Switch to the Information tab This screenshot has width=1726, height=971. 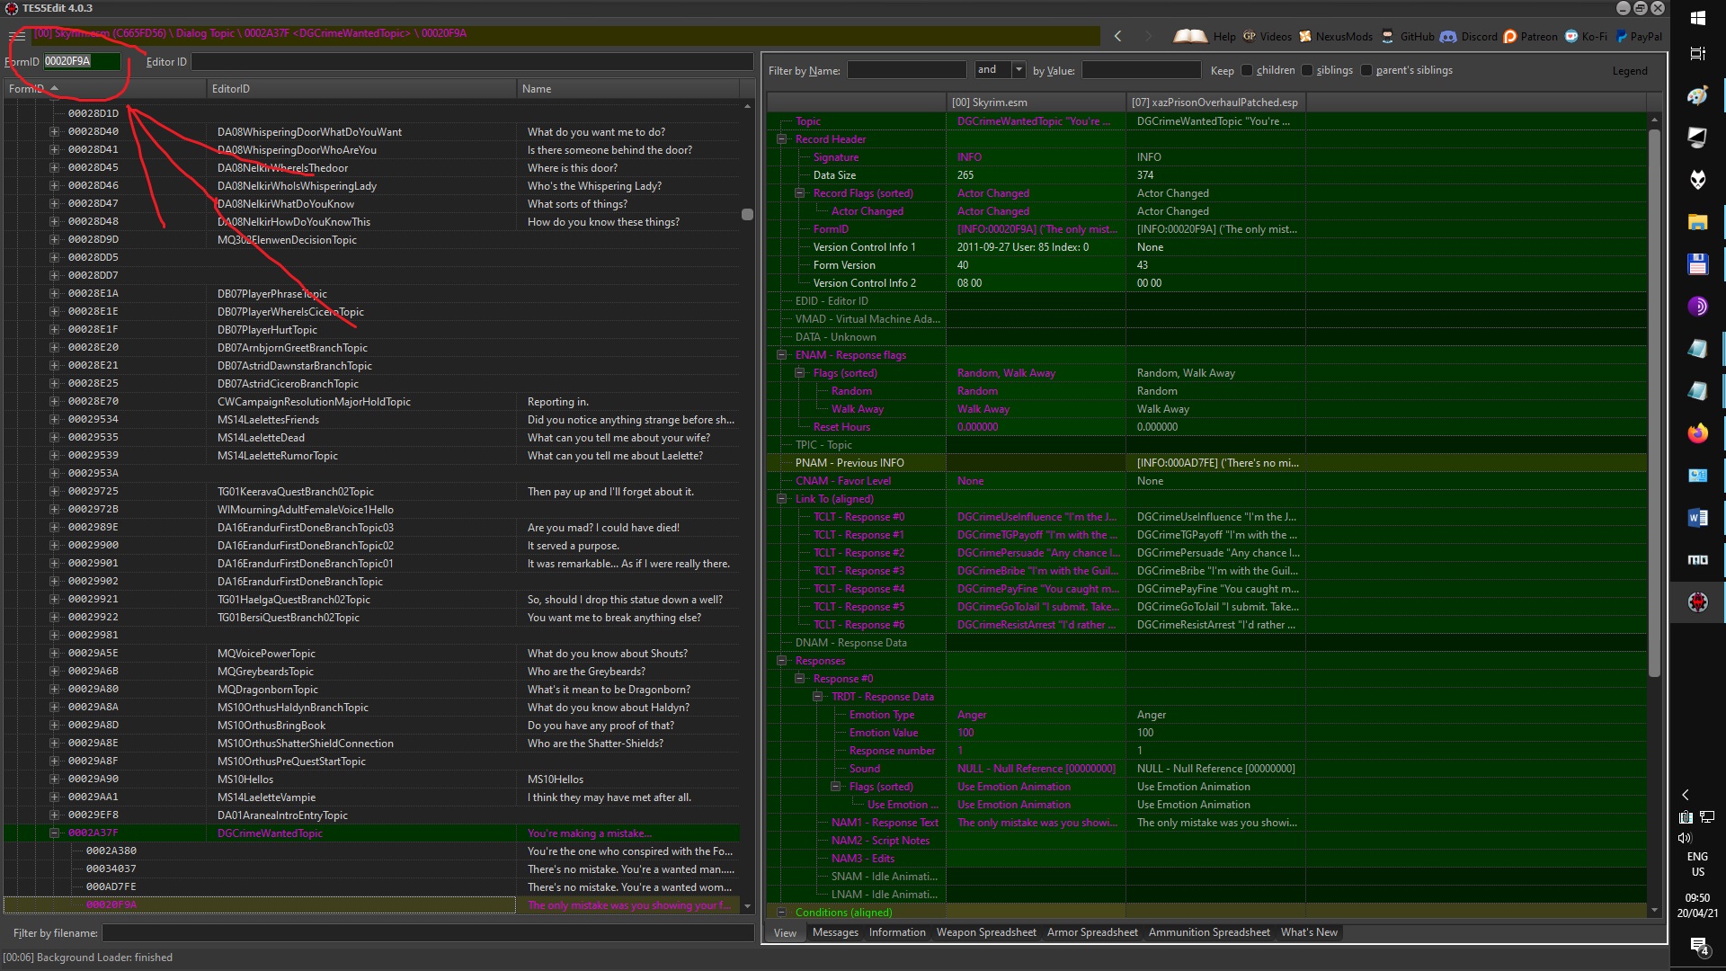point(897,932)
